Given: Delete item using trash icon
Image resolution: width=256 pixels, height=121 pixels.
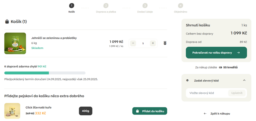Looking at the screenshot, I should [x=165, y=43].
